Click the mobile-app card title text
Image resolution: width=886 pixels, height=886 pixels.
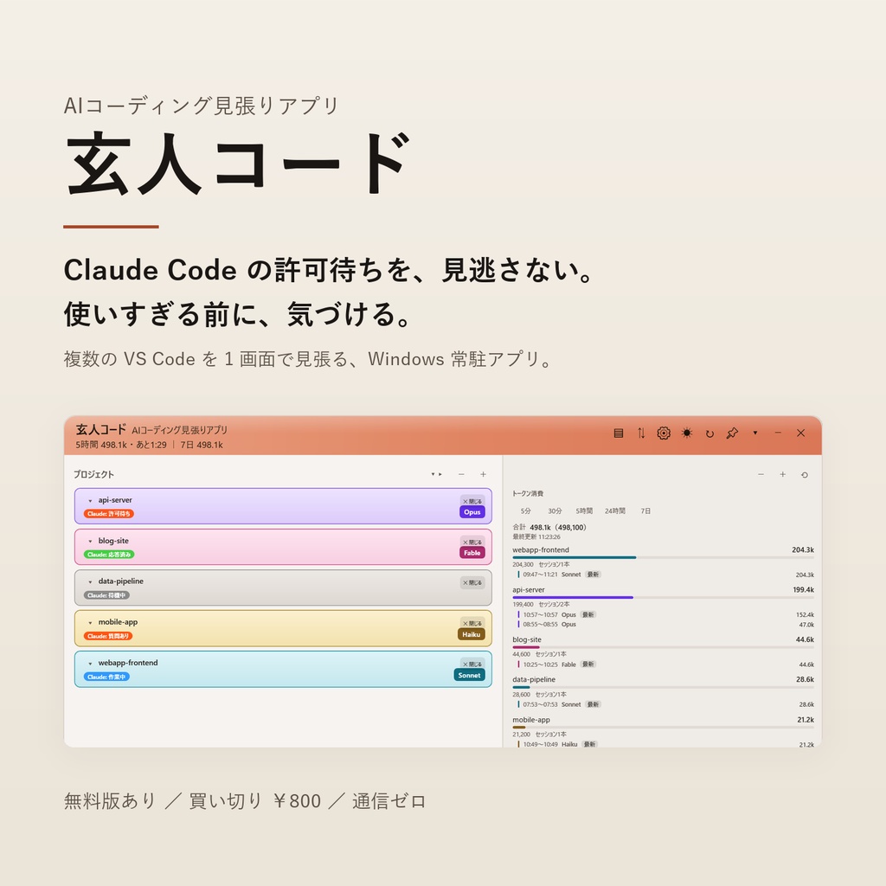pos(118,622)
